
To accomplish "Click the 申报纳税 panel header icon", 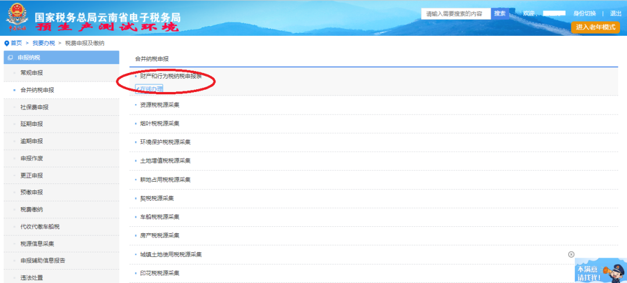I will 10,58.
